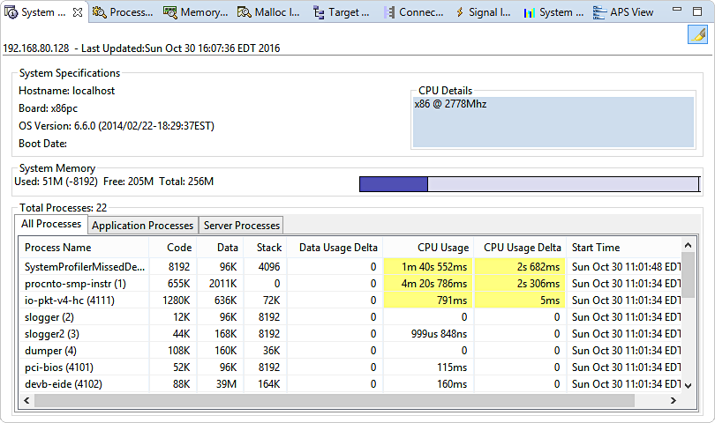Click the highlight changes brush icon
The height and width of the screenshot is (423, 715).
[698, 34]
